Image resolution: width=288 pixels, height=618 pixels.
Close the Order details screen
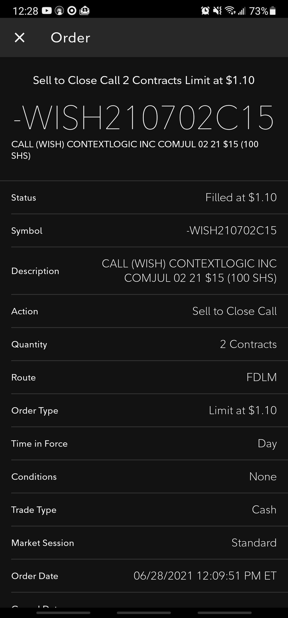click(20, 38)
